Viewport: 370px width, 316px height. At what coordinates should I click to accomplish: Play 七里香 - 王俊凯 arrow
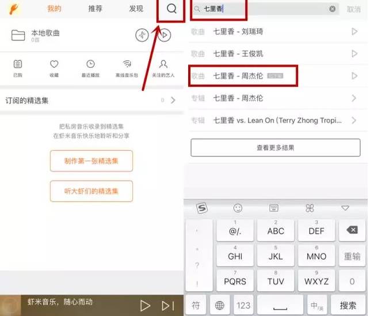(354, 54)
